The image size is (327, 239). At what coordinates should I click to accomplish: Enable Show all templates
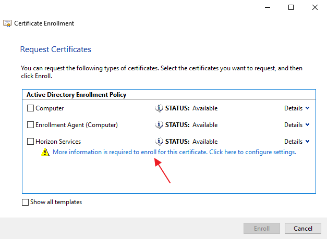(x=26, y=203)
